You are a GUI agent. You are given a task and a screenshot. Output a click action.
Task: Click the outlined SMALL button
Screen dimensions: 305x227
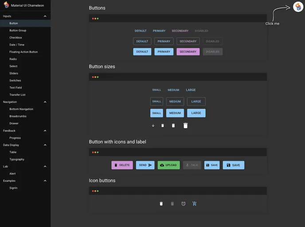point(156,102)
